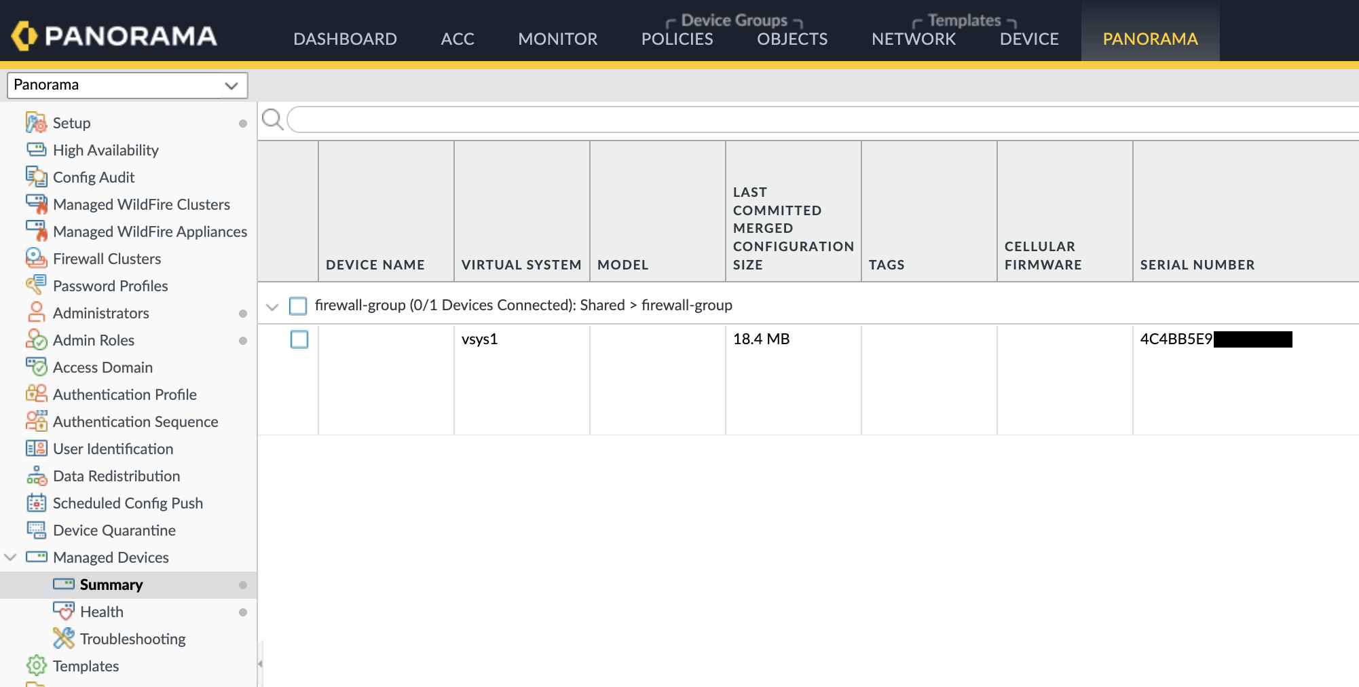
Task: Click the Data Redistribution icon
Action: coord(36,476)
